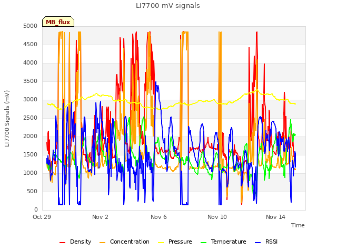This screenshot has height=252, width=337.
Task: Click the Nov 14 x-axis tick label
Action: tap(275, 217)
